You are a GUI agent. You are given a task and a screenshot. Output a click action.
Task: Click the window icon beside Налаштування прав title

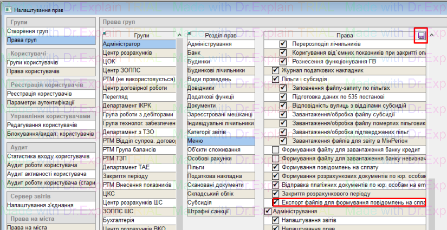point(7,10)
